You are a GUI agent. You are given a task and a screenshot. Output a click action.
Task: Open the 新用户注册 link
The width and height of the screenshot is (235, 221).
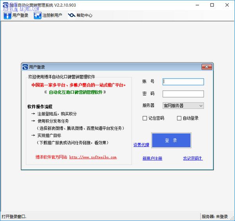pos(152,158)
